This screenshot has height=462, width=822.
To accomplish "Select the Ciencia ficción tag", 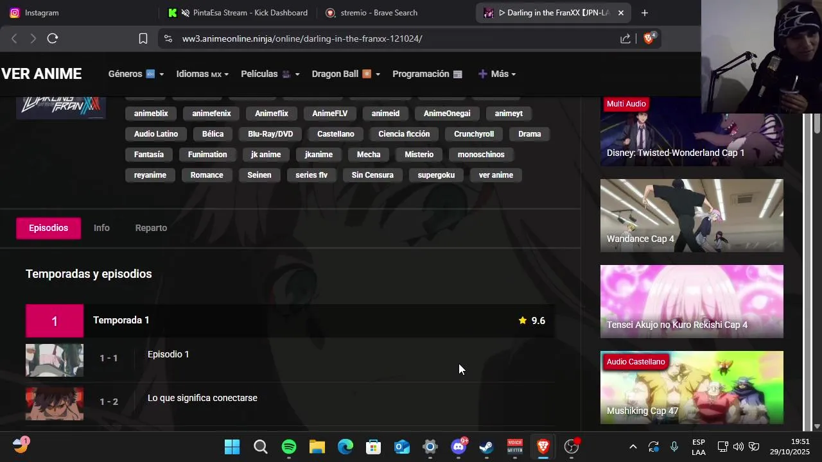I will click(404, 134).
